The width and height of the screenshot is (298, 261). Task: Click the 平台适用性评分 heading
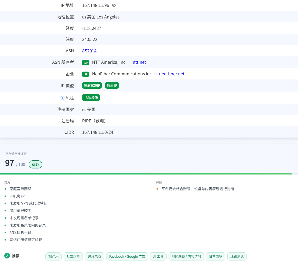pyautogui.click(x=16, y=154)
